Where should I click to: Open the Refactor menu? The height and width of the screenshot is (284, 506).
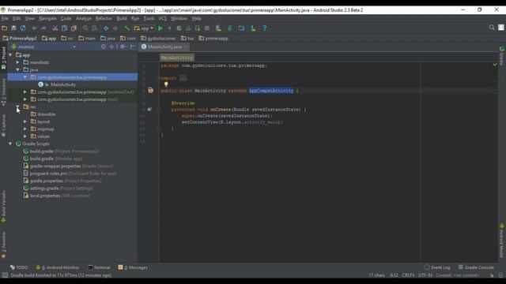(104, 18)
